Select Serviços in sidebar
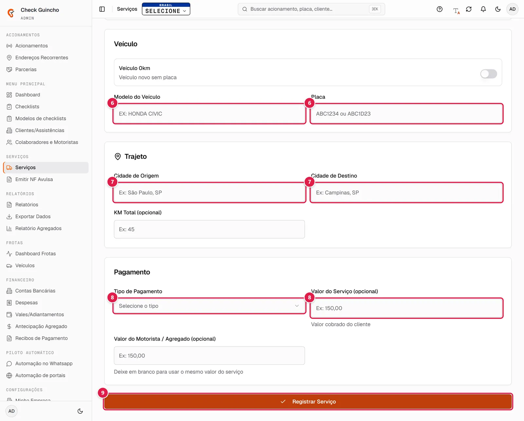The image size is (524, 421). [x=46, y=167]
